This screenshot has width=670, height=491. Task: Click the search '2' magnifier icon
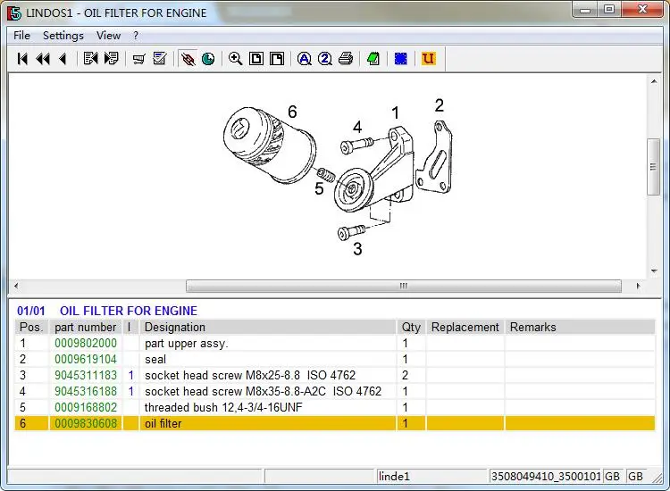325,59
